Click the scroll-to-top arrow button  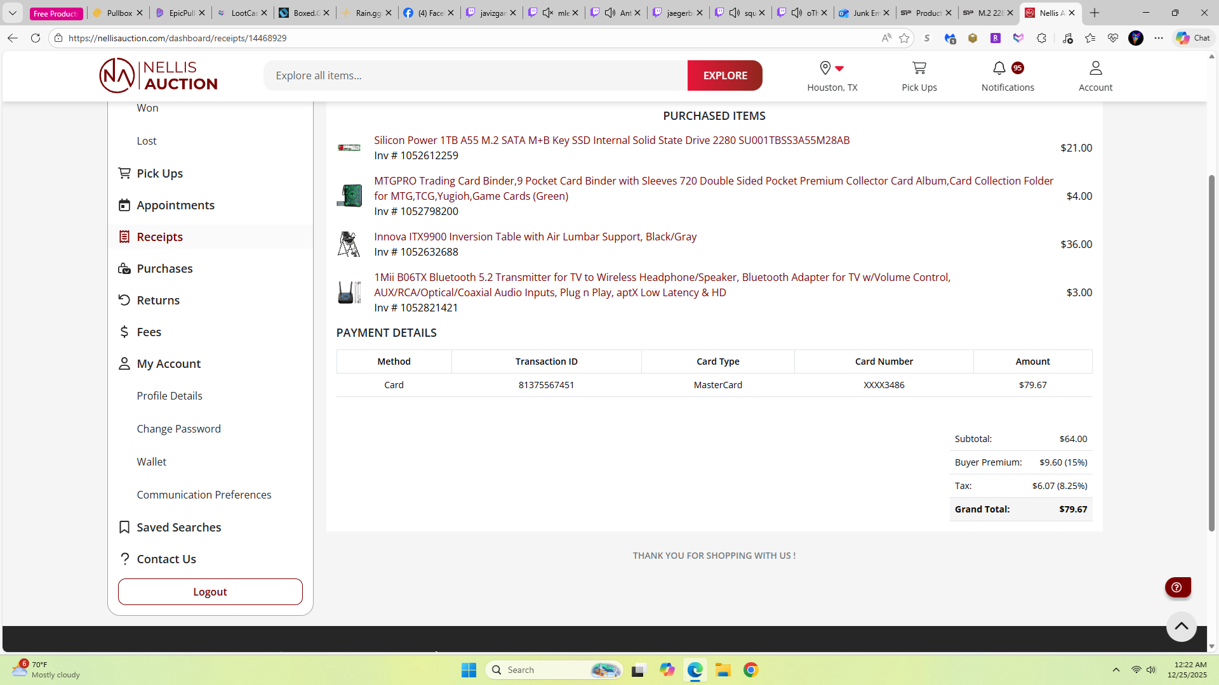point(1181,627)
